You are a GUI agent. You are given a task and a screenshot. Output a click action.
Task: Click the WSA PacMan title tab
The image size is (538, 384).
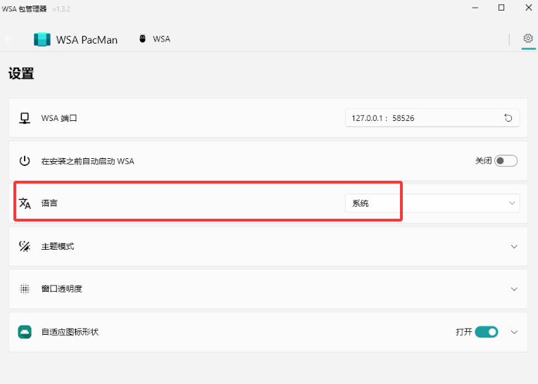point(87,39)
